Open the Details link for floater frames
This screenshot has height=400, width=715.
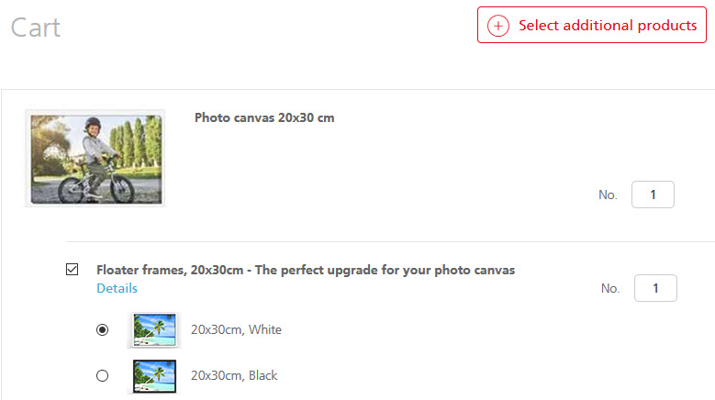[117, 288]
